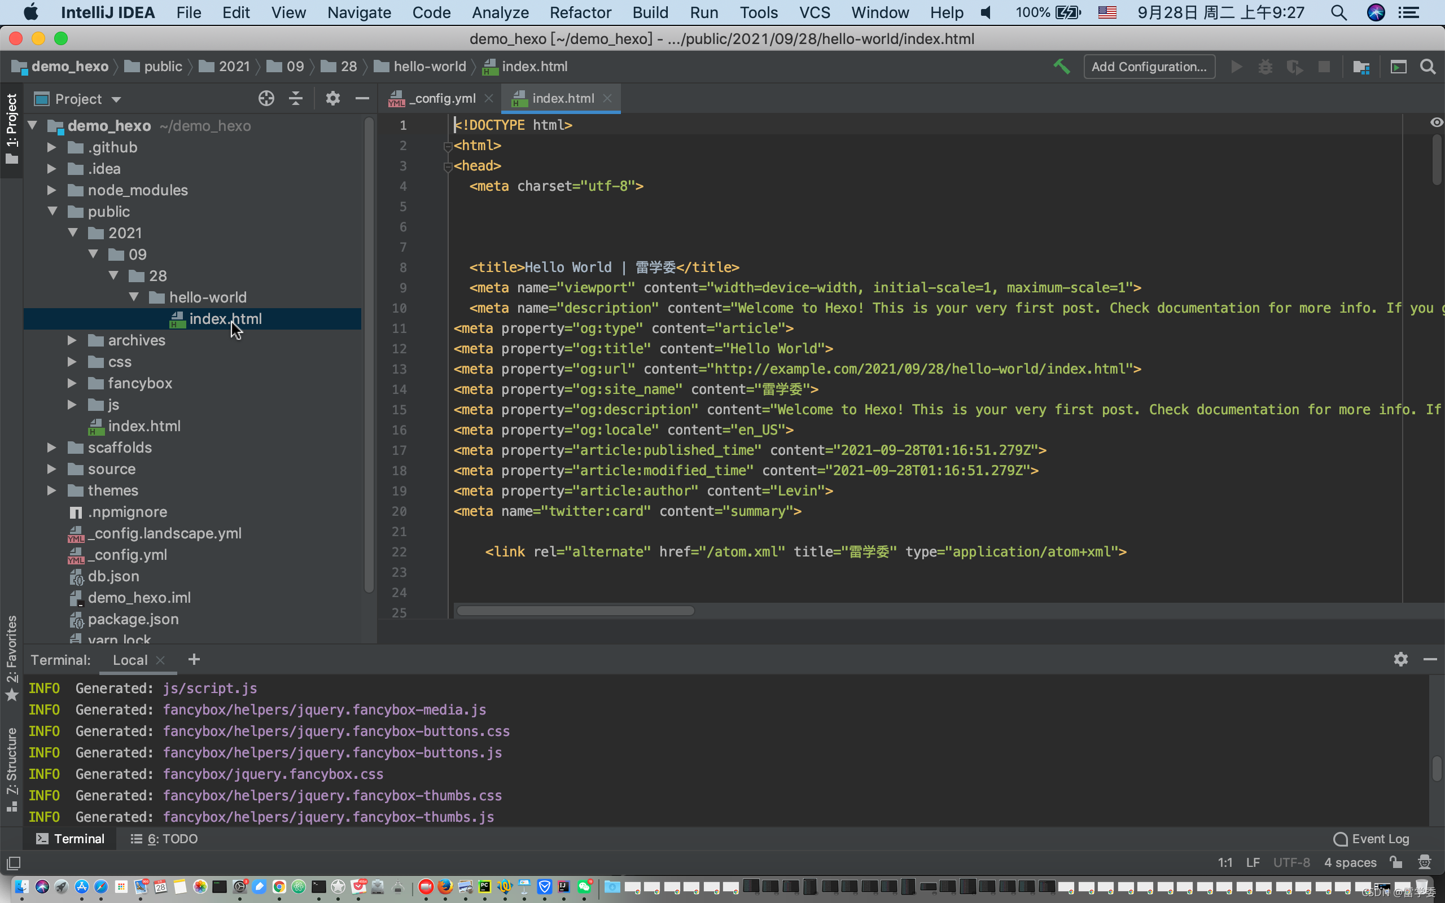Open Project Structure toolbar icon

(x=1361, y=67)
